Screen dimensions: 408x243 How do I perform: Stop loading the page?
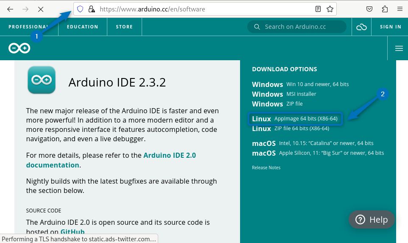click(41, 9)
